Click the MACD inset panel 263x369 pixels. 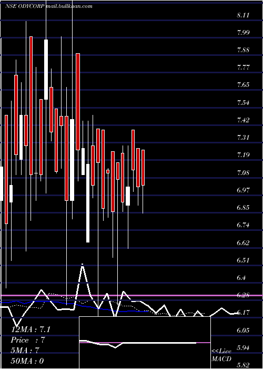click(145, 343)
